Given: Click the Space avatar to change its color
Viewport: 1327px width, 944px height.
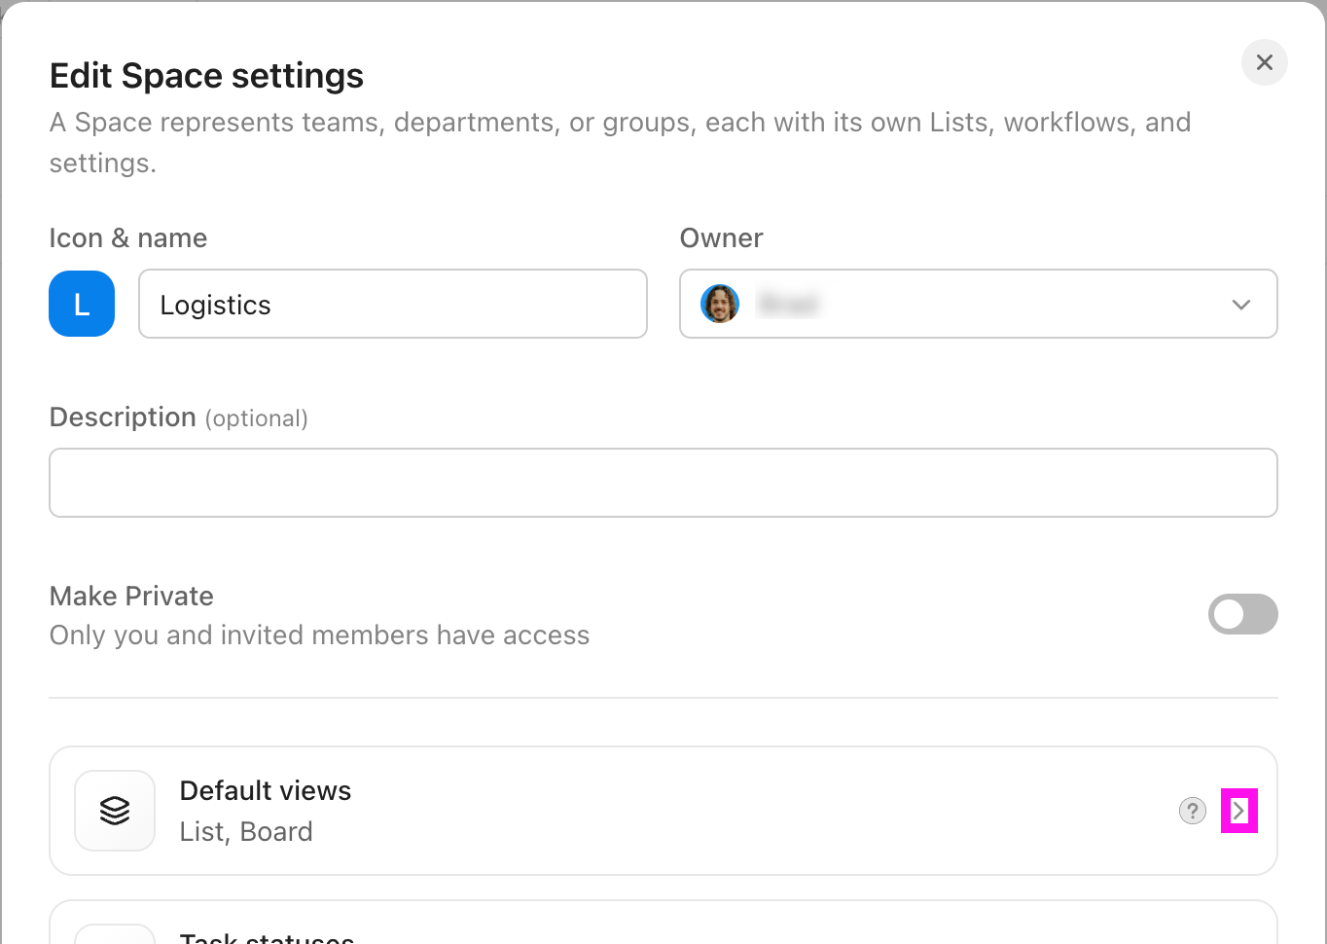Looking at the screenshot, I should (x=82, y=304).
